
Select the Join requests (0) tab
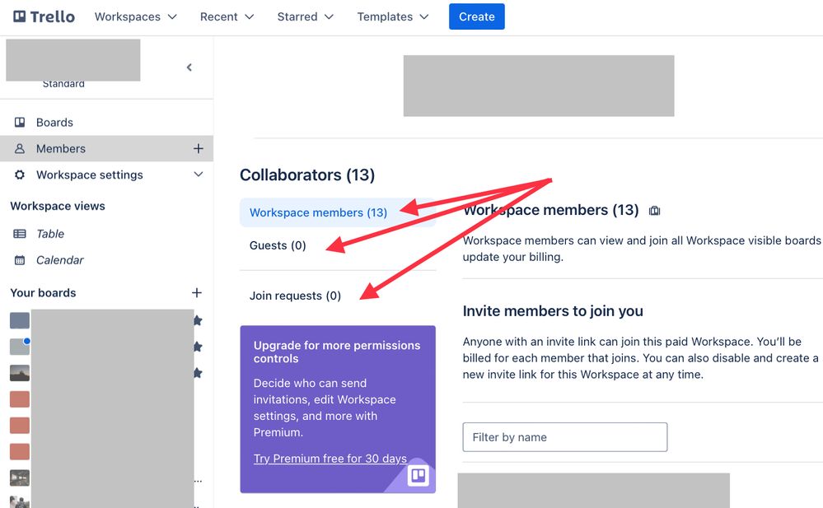295,296
